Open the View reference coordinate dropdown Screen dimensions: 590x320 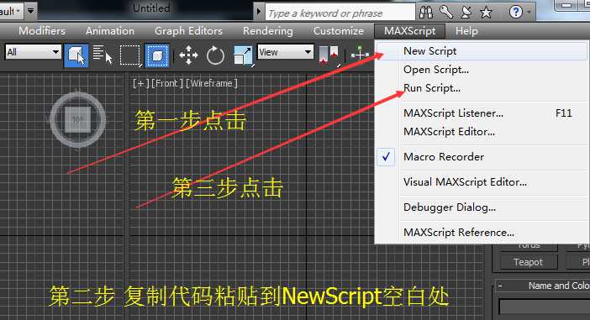(x=285, y=52)
